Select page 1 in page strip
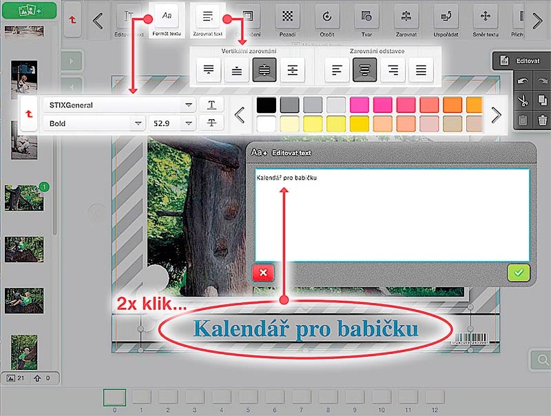 click(141, 397)
